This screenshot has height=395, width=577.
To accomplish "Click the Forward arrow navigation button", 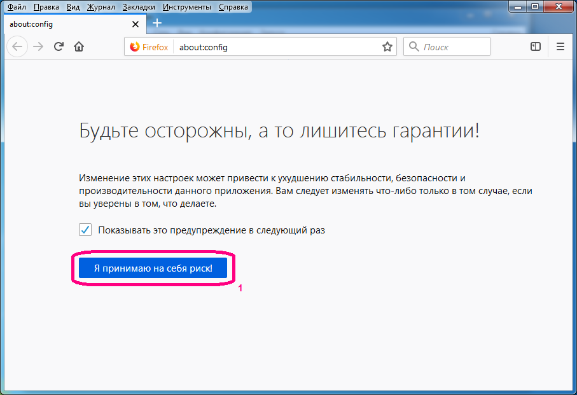I will (x=38, y=46).
